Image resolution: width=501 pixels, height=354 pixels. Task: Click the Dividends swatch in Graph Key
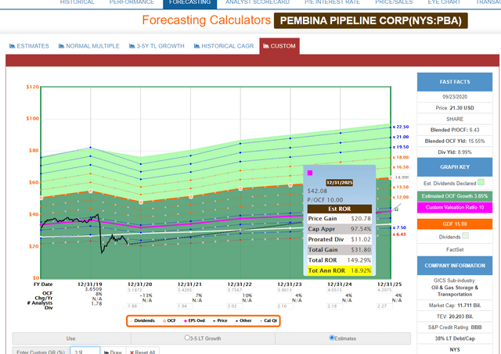click(x=466, y=236)
